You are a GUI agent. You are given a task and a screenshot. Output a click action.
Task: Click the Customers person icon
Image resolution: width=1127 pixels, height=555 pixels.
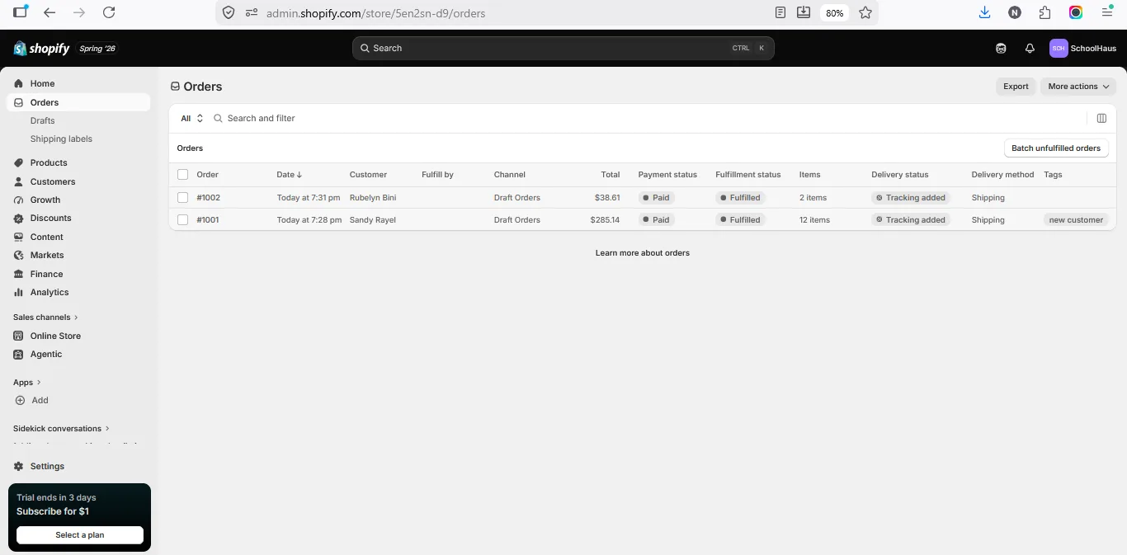(x=19, y=181)
